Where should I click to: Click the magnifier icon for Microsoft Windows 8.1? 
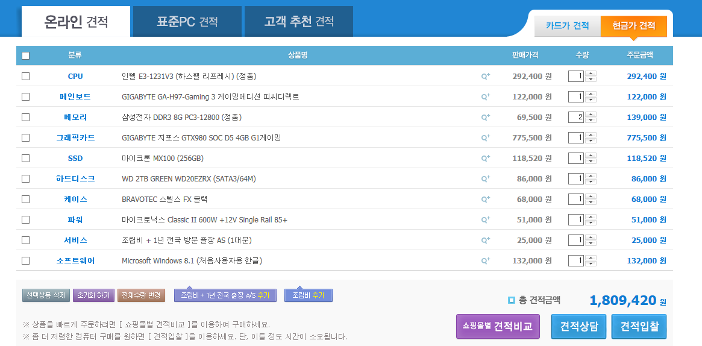485,261
